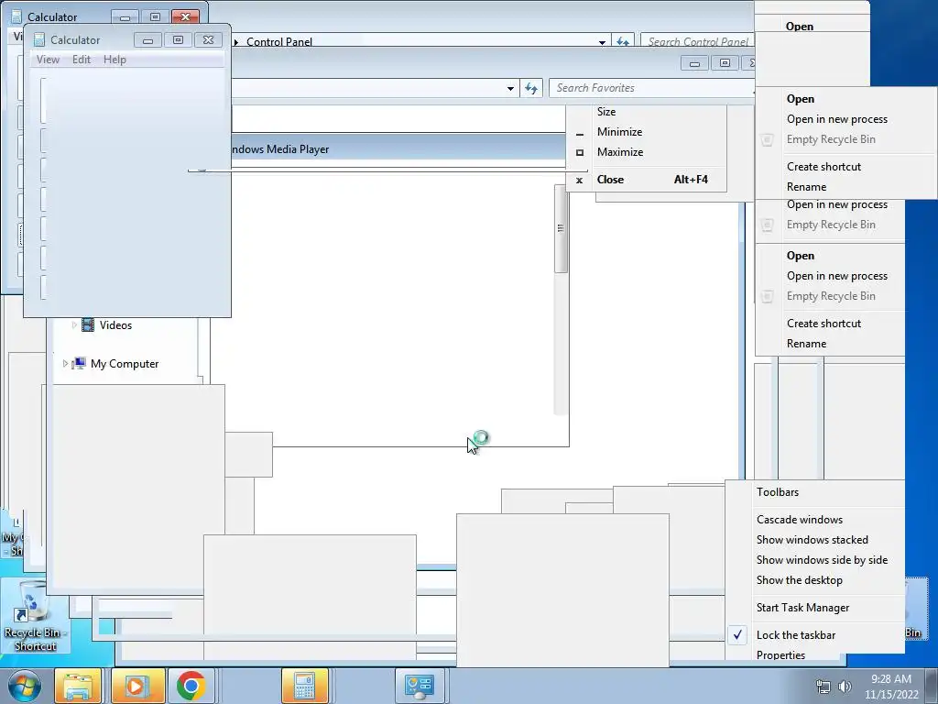Open the Control Panel address bar dropdown
The width and height of the screenshot is (938, 704).
tap(602, 42)
